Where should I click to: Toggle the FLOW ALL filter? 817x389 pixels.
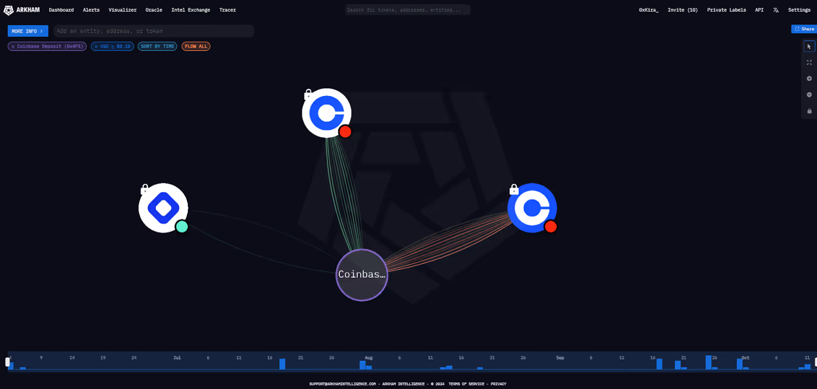tap(196, 46)
